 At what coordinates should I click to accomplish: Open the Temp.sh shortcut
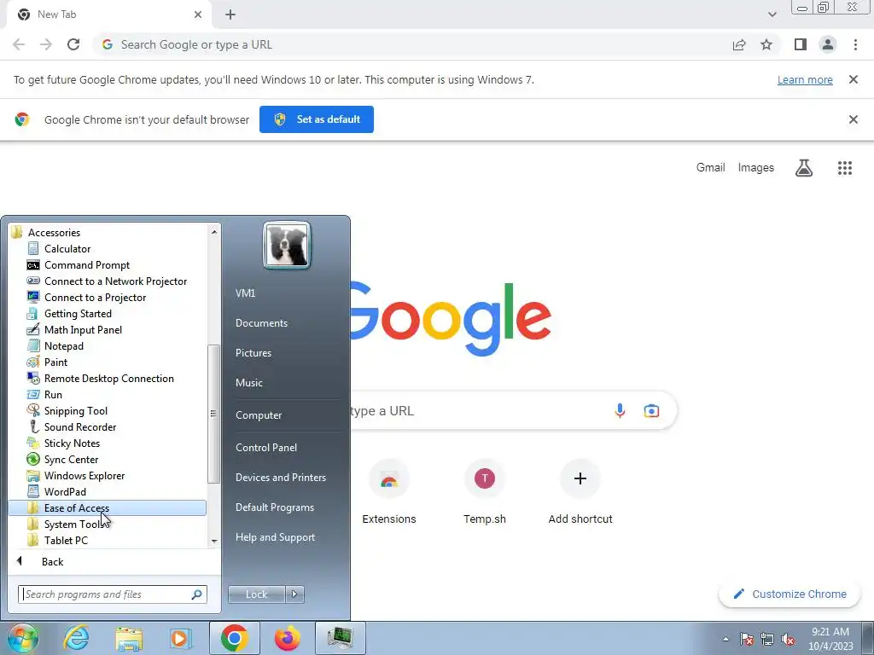point(485,492)
